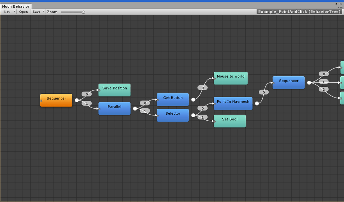The image size is (344, 202).
Task: Select the Get Buttun node
Action: pos(172,99)
